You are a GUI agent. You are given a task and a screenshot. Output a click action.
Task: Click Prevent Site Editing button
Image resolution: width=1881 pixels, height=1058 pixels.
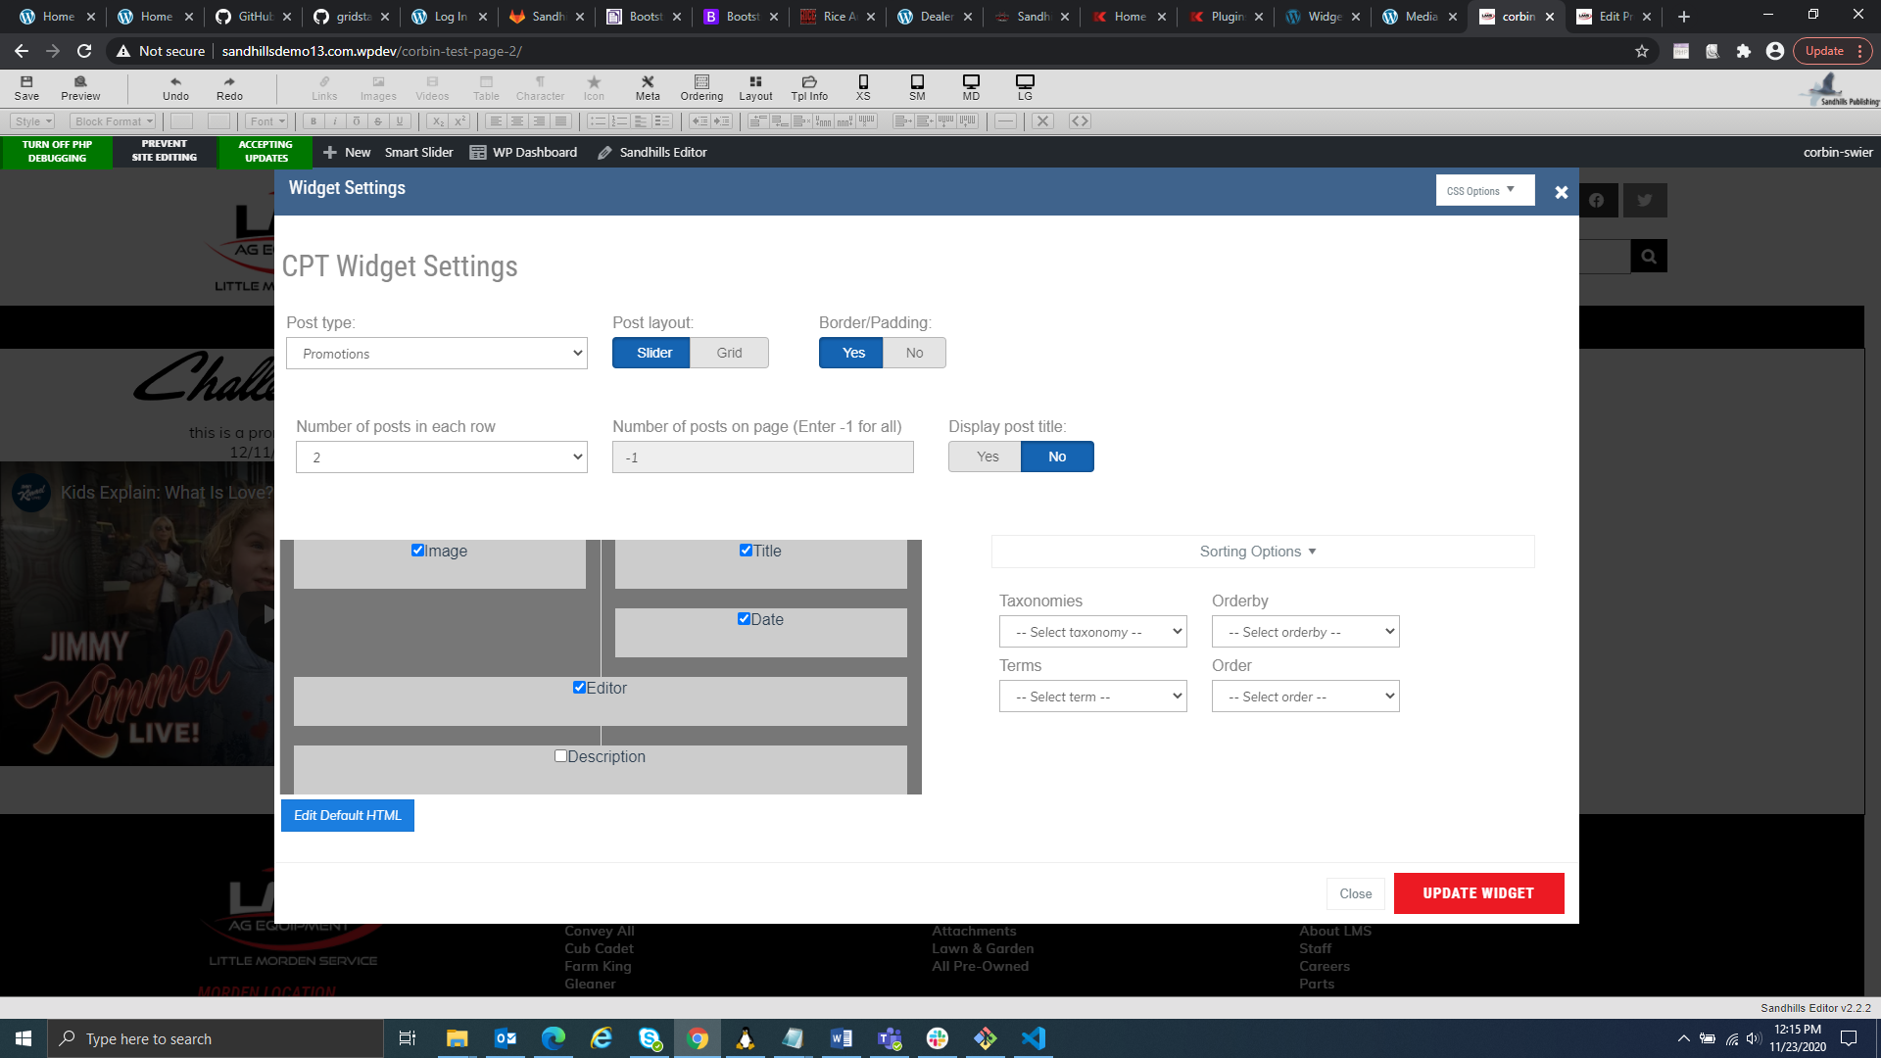(x=165, y=151)
